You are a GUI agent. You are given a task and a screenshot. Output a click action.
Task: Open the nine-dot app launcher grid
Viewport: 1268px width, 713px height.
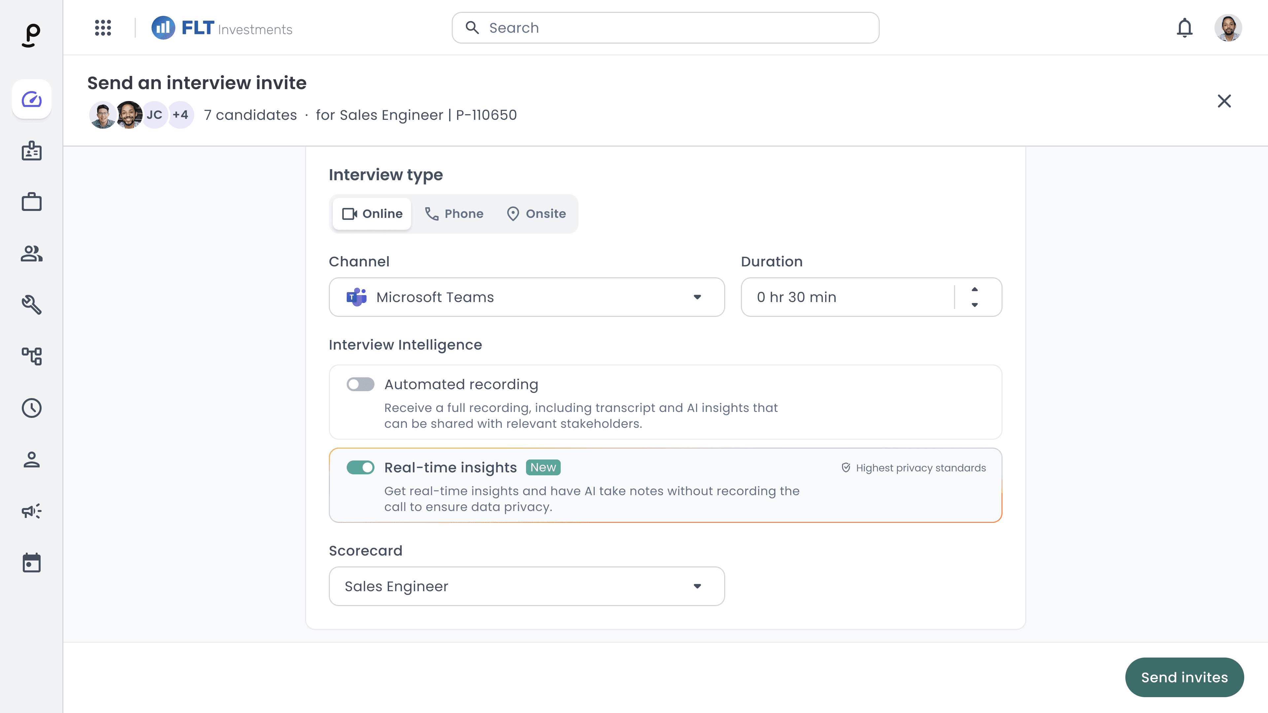click(x=103, y=28)
